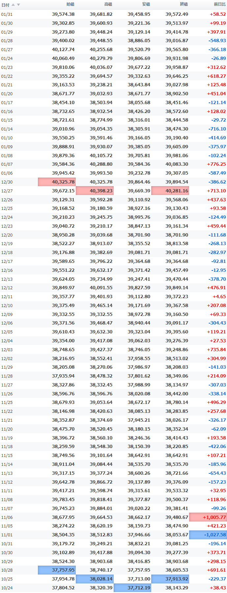
Task: Select closing price 38,220.85 on 11/18
Action: point(177,447)
